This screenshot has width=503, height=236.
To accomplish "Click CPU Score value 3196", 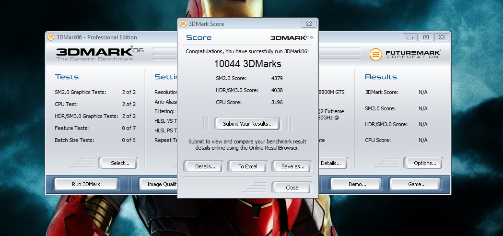I will 277,102.
